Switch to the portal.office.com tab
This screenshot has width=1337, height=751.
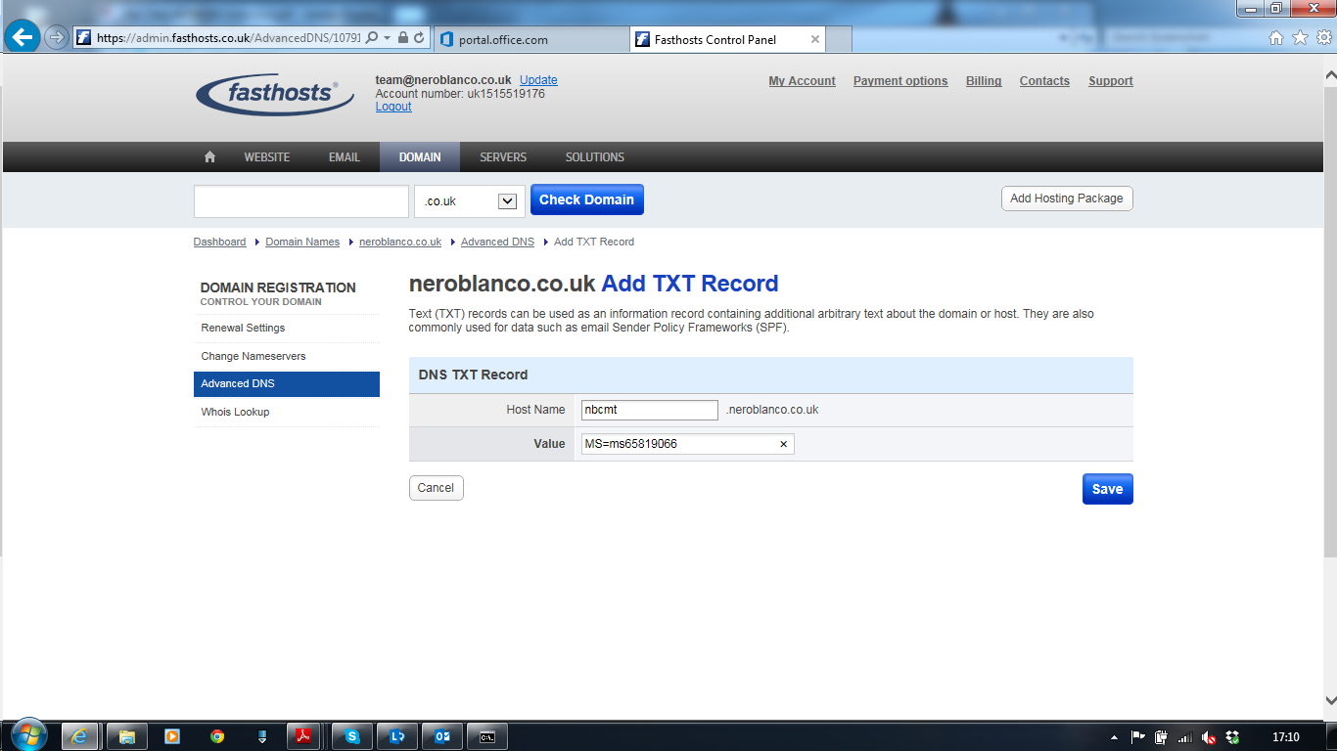pos(530,39)
